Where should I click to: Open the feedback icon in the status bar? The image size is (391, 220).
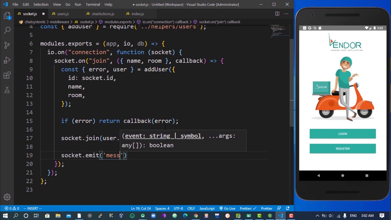click(x=279, y=208)
